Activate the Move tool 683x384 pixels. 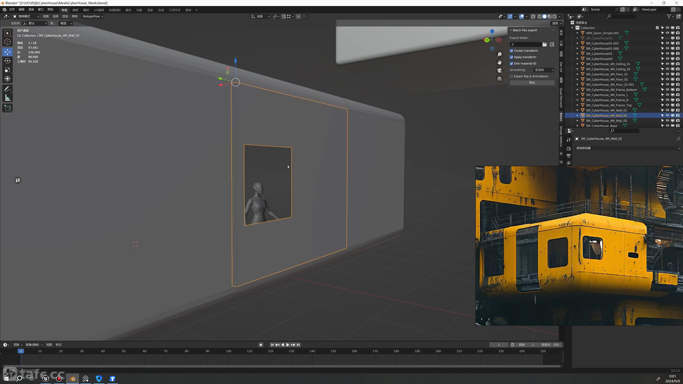(7, 52)
